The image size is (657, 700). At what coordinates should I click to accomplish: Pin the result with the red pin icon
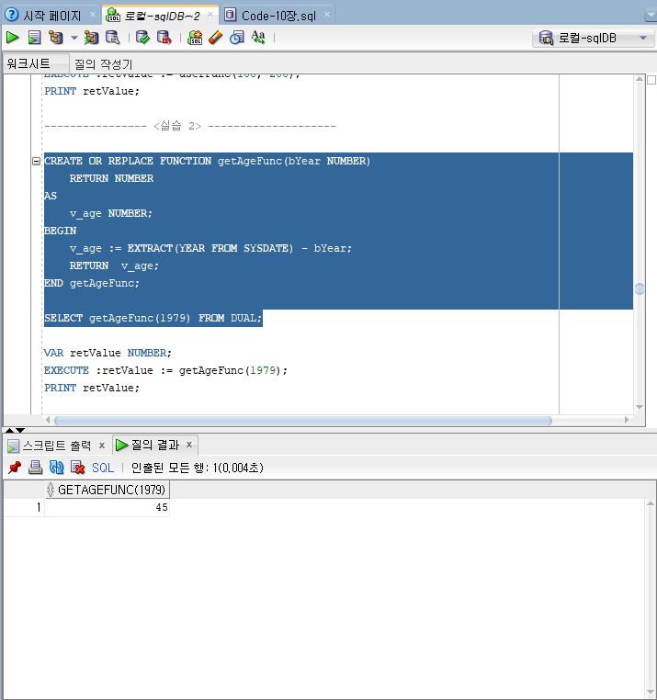(x=15, y=468)
